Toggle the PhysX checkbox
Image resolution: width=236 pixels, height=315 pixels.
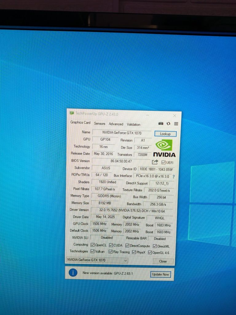coord(134,252)
